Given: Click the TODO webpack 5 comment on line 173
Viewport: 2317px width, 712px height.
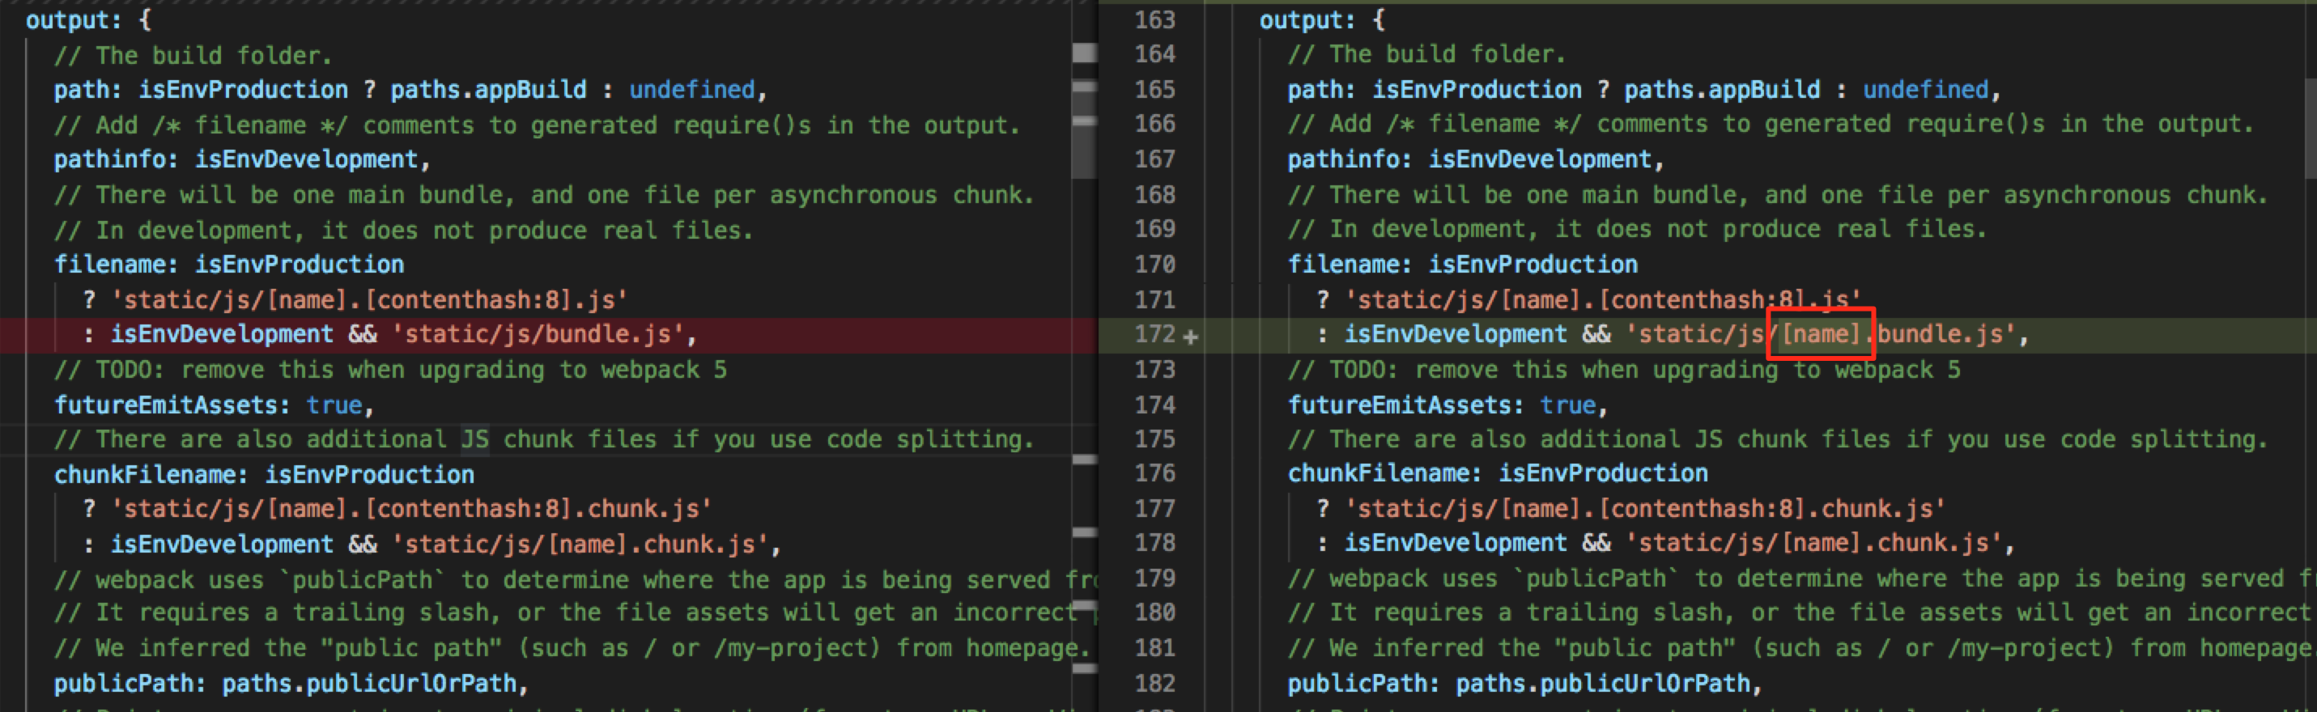Looking at the screenshot, I should click(x=1625, y=370).
